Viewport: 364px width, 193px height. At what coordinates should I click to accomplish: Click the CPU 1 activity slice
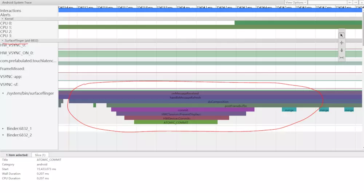(x=210, y=27)
